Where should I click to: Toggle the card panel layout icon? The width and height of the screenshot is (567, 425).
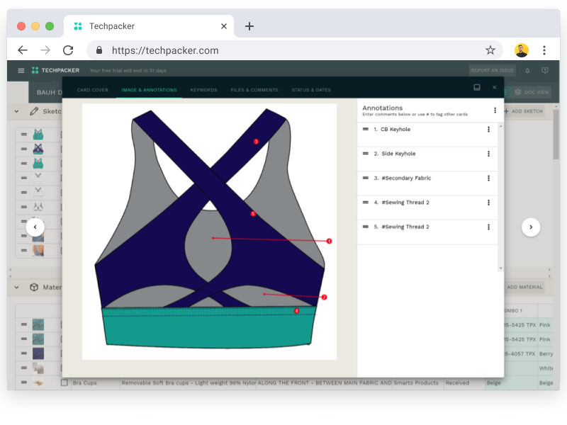coord(476,87)
